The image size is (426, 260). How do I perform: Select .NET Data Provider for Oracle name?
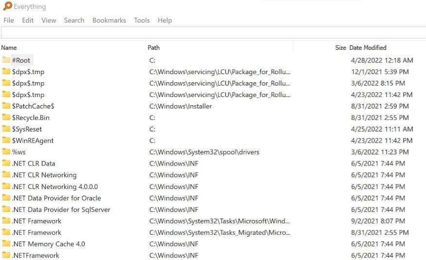tap(56, 198)
